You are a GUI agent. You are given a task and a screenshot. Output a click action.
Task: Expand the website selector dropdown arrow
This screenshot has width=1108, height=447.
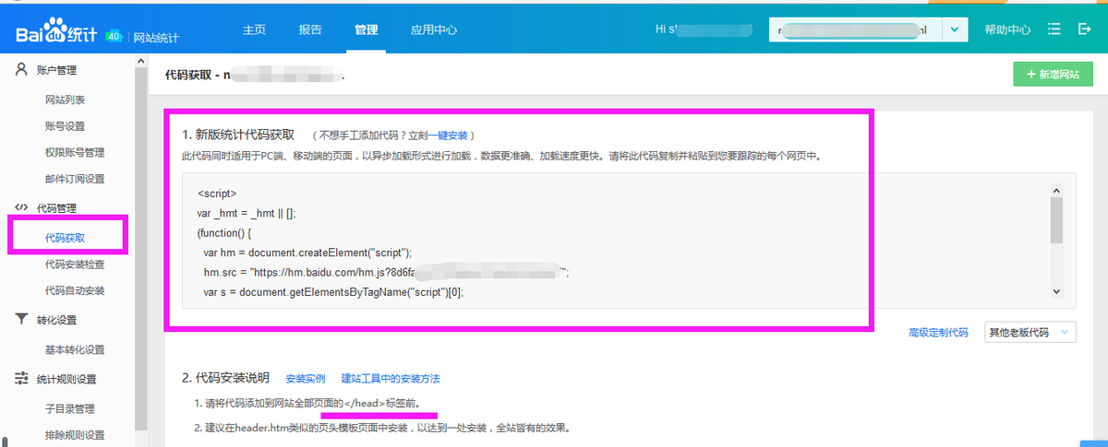(x=954, y=29)
